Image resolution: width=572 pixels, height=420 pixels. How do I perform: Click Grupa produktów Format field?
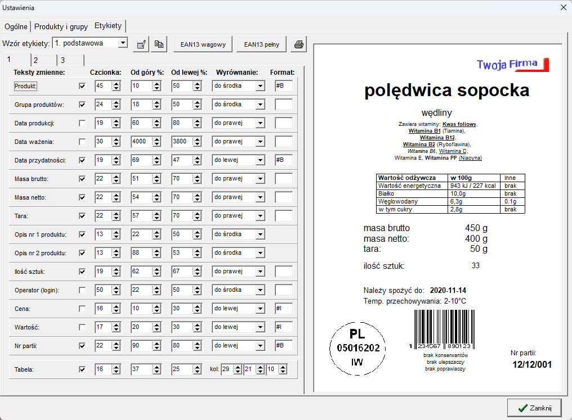(284, 105)
